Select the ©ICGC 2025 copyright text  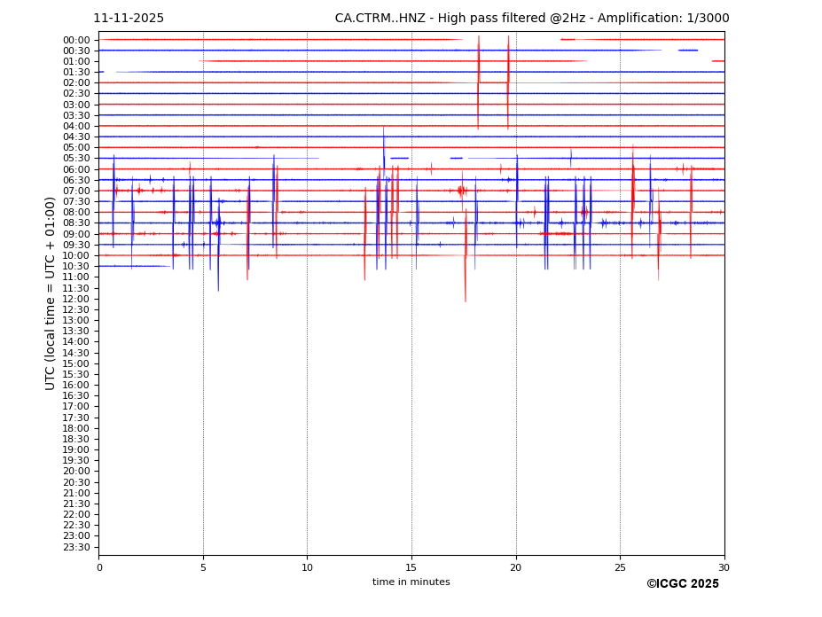tap(682, 584)
